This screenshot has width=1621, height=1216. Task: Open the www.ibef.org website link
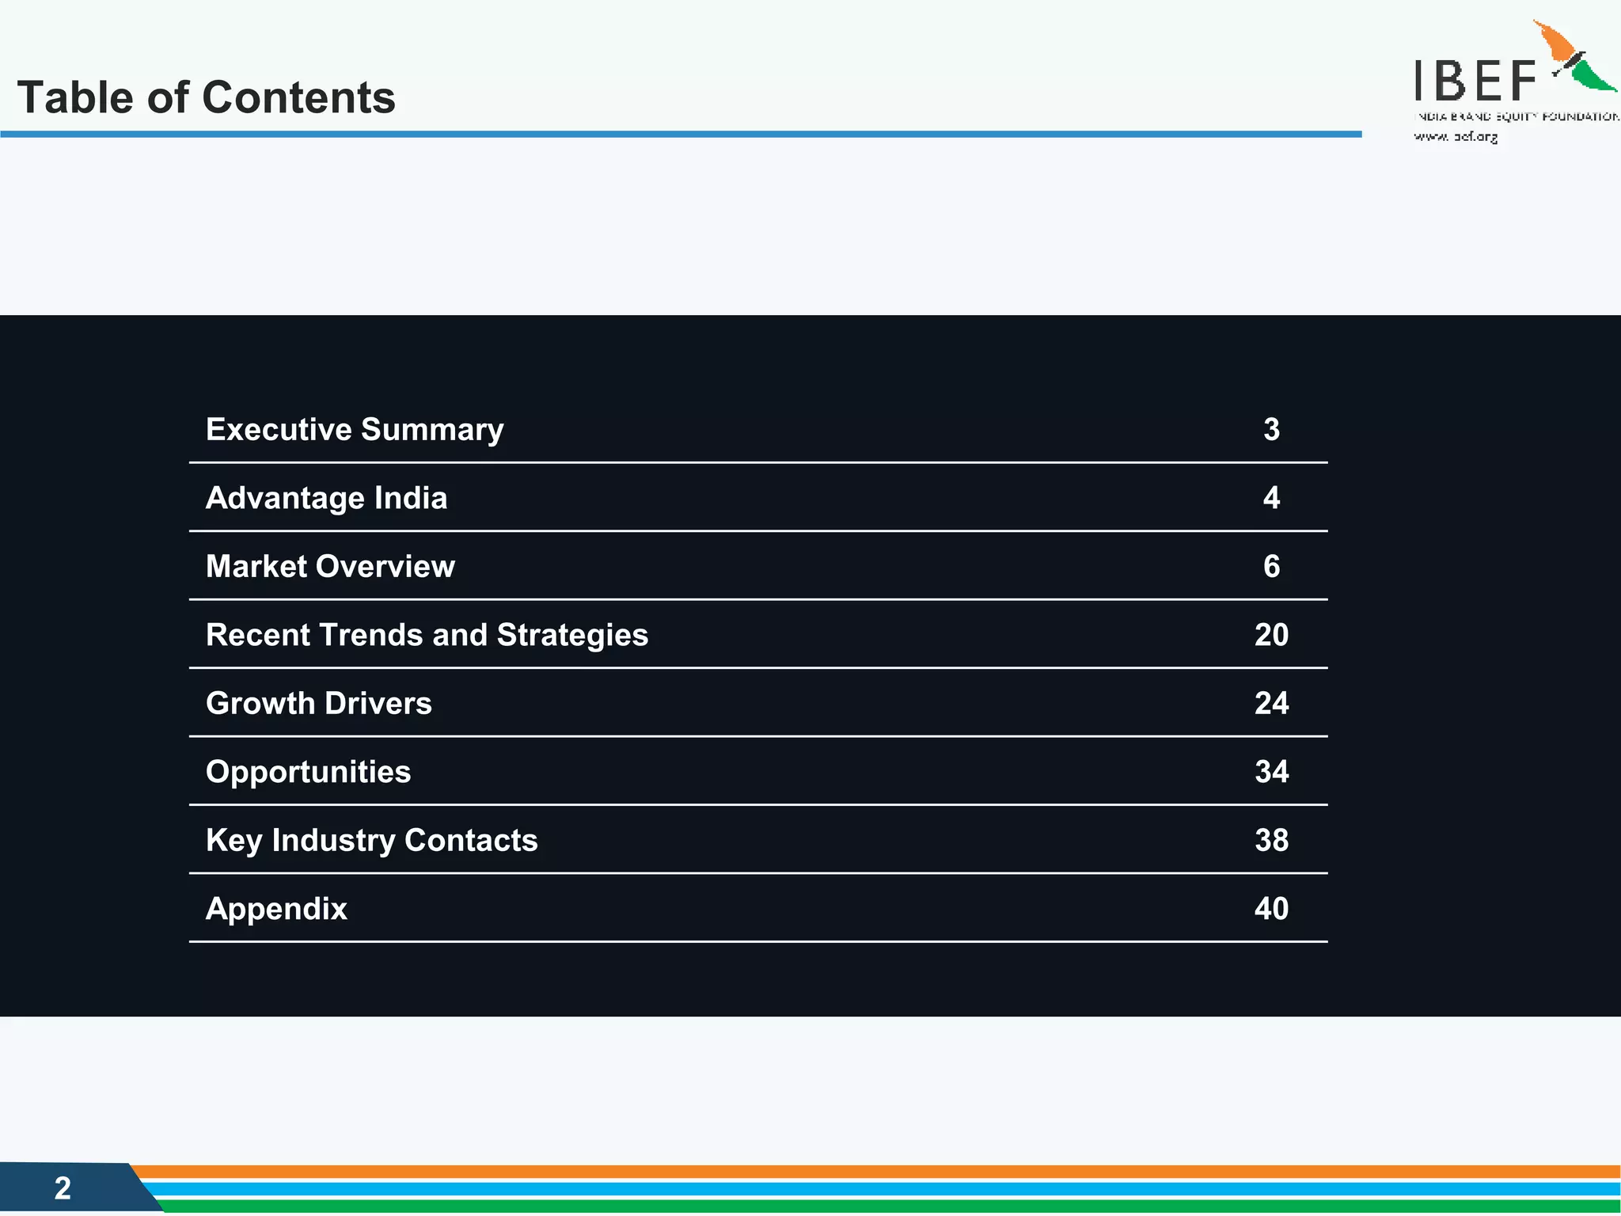coord(1456,136)
